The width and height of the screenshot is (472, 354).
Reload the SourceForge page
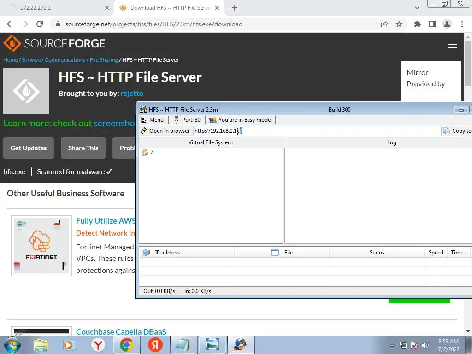point(40,24)
